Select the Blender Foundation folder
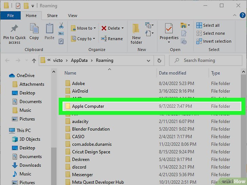The width and height of the screenshot is (247, 185). pyautogui.click(x=152, y=129)
